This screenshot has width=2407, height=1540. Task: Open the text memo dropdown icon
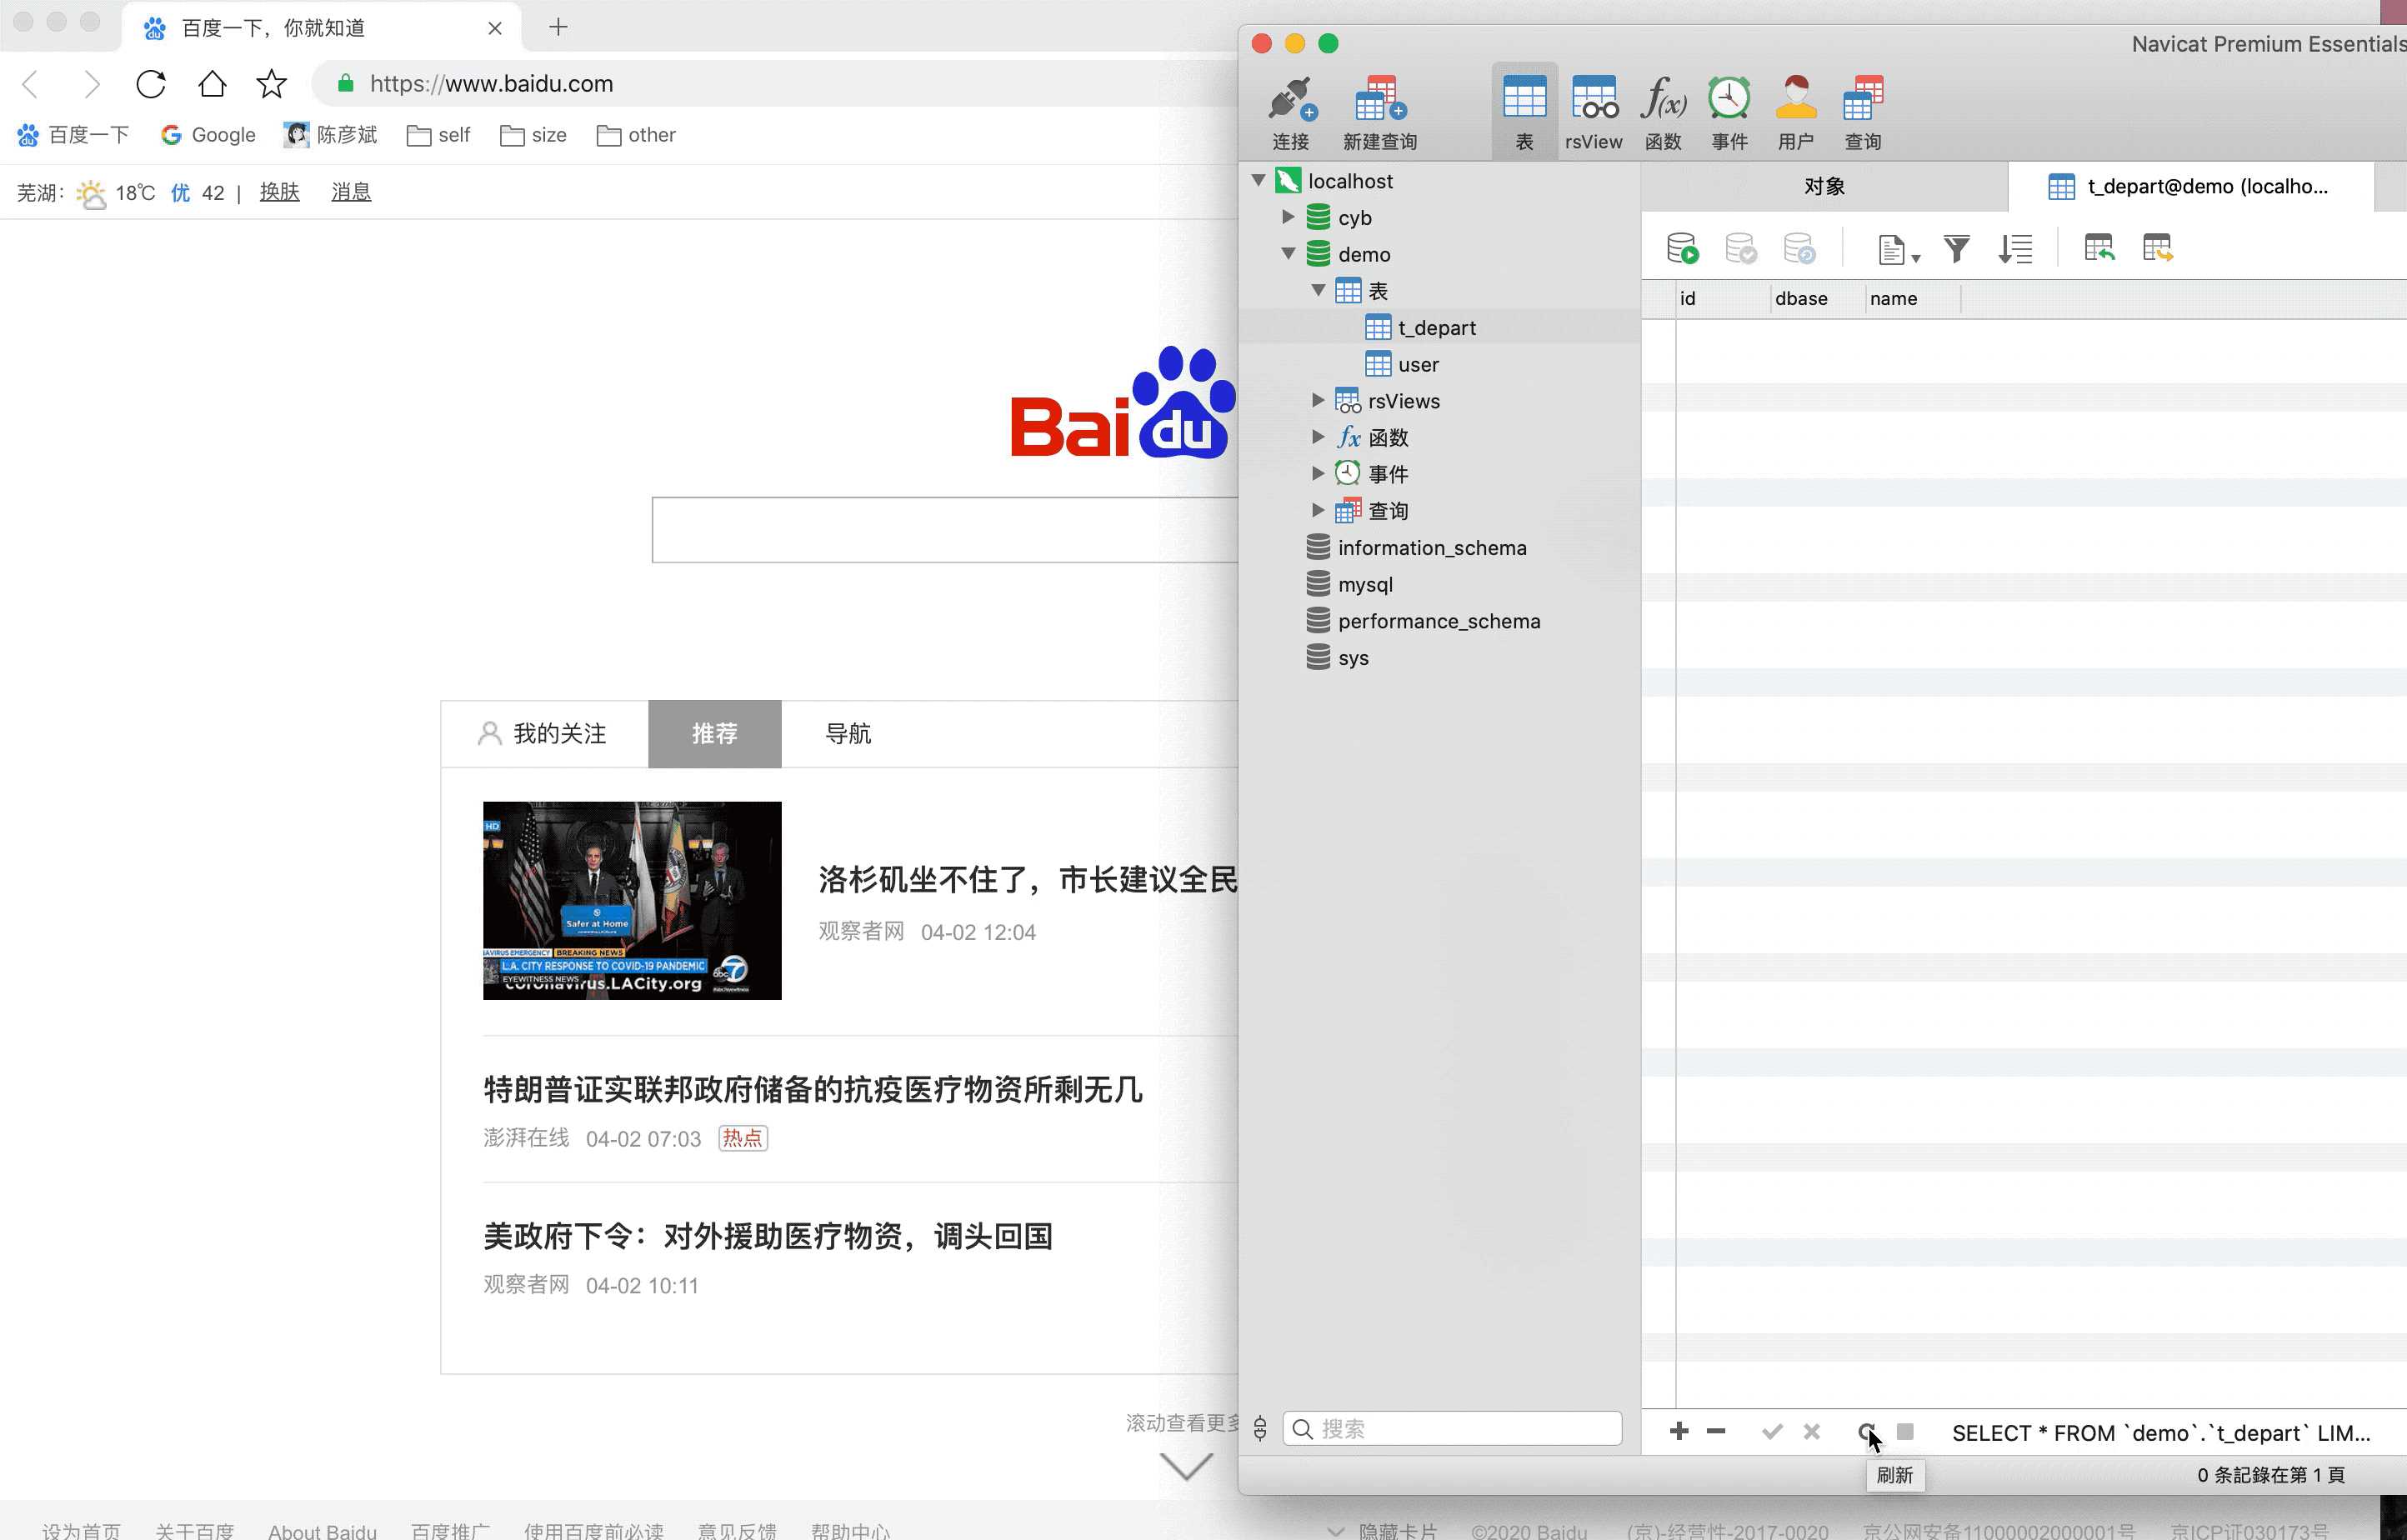[1898, 249]
